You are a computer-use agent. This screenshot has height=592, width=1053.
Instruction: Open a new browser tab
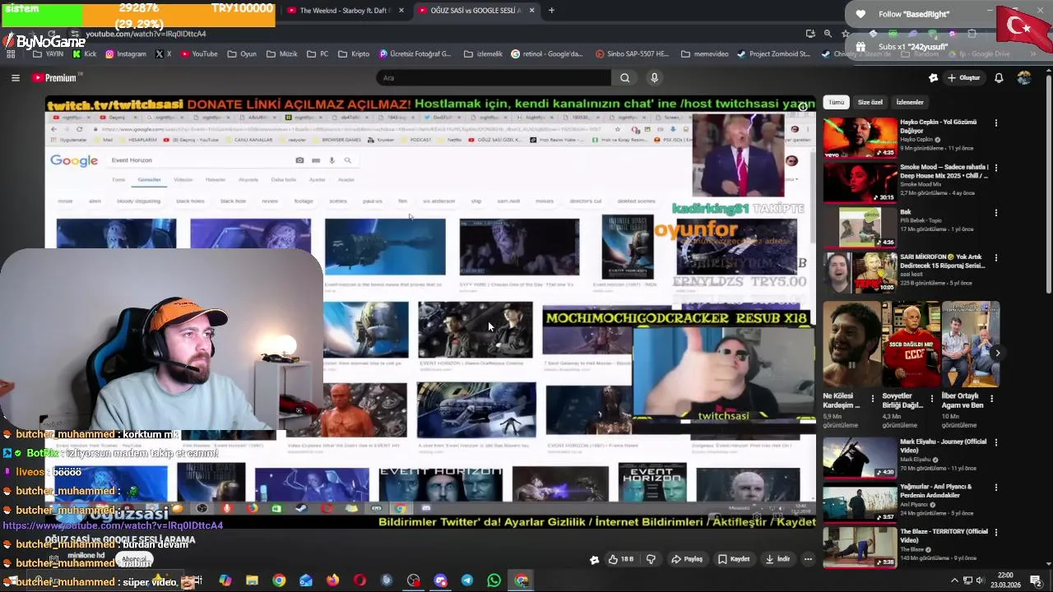551,11
